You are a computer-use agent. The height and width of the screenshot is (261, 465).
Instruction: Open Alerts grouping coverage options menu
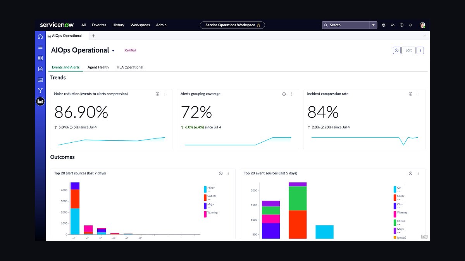(291, 94)
